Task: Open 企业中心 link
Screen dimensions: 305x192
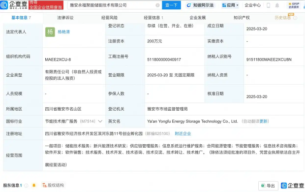Action: pyautogui.click(x=252, y=5)
